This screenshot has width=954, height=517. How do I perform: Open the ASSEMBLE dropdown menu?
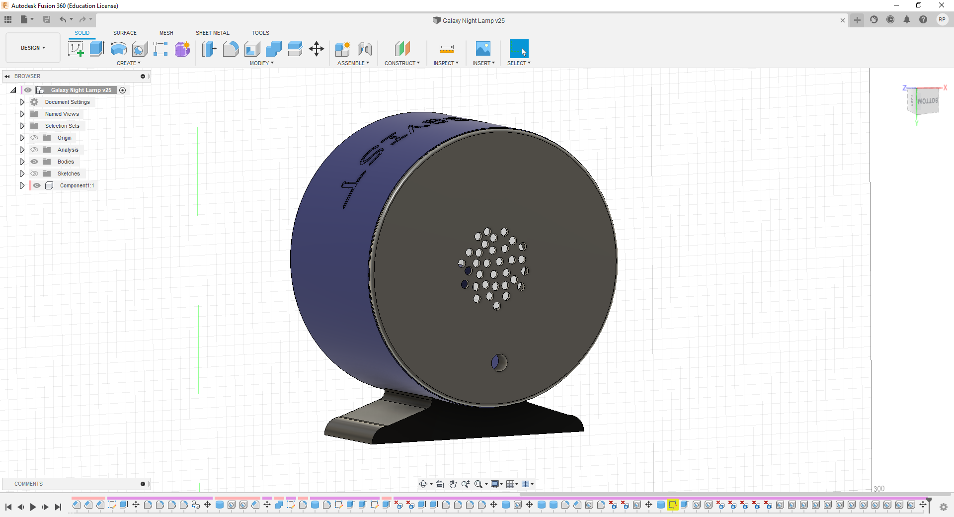[x=353, y=63]
